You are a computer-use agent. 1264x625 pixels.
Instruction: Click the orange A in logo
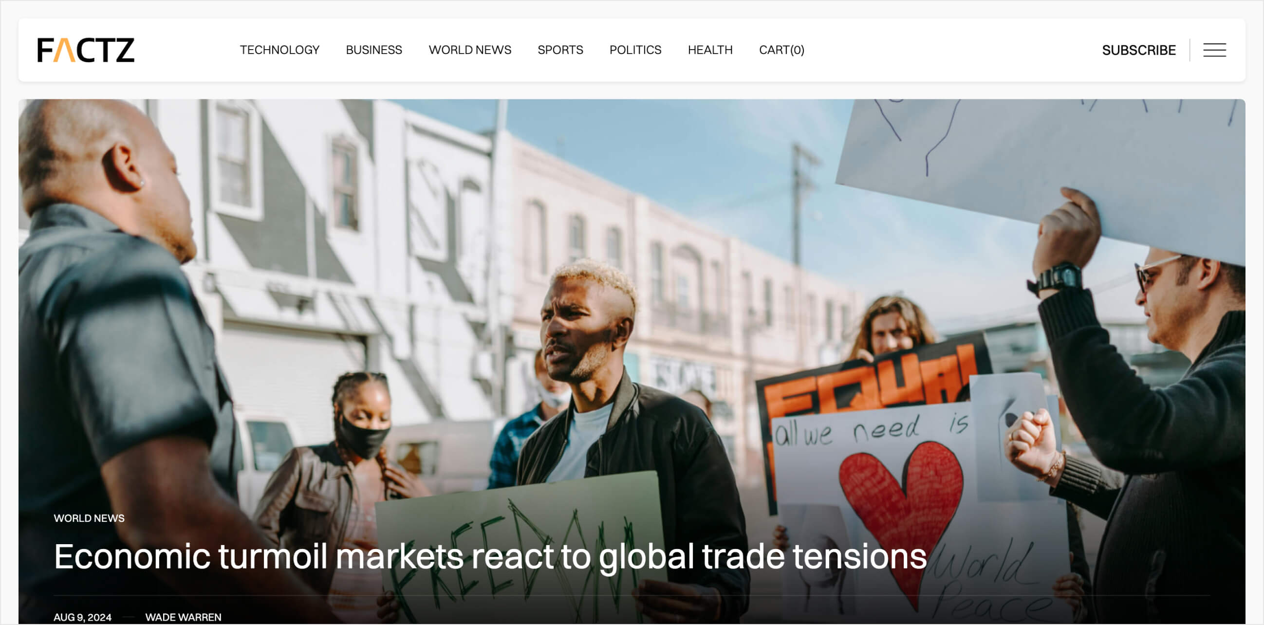[x=64, y=50]
